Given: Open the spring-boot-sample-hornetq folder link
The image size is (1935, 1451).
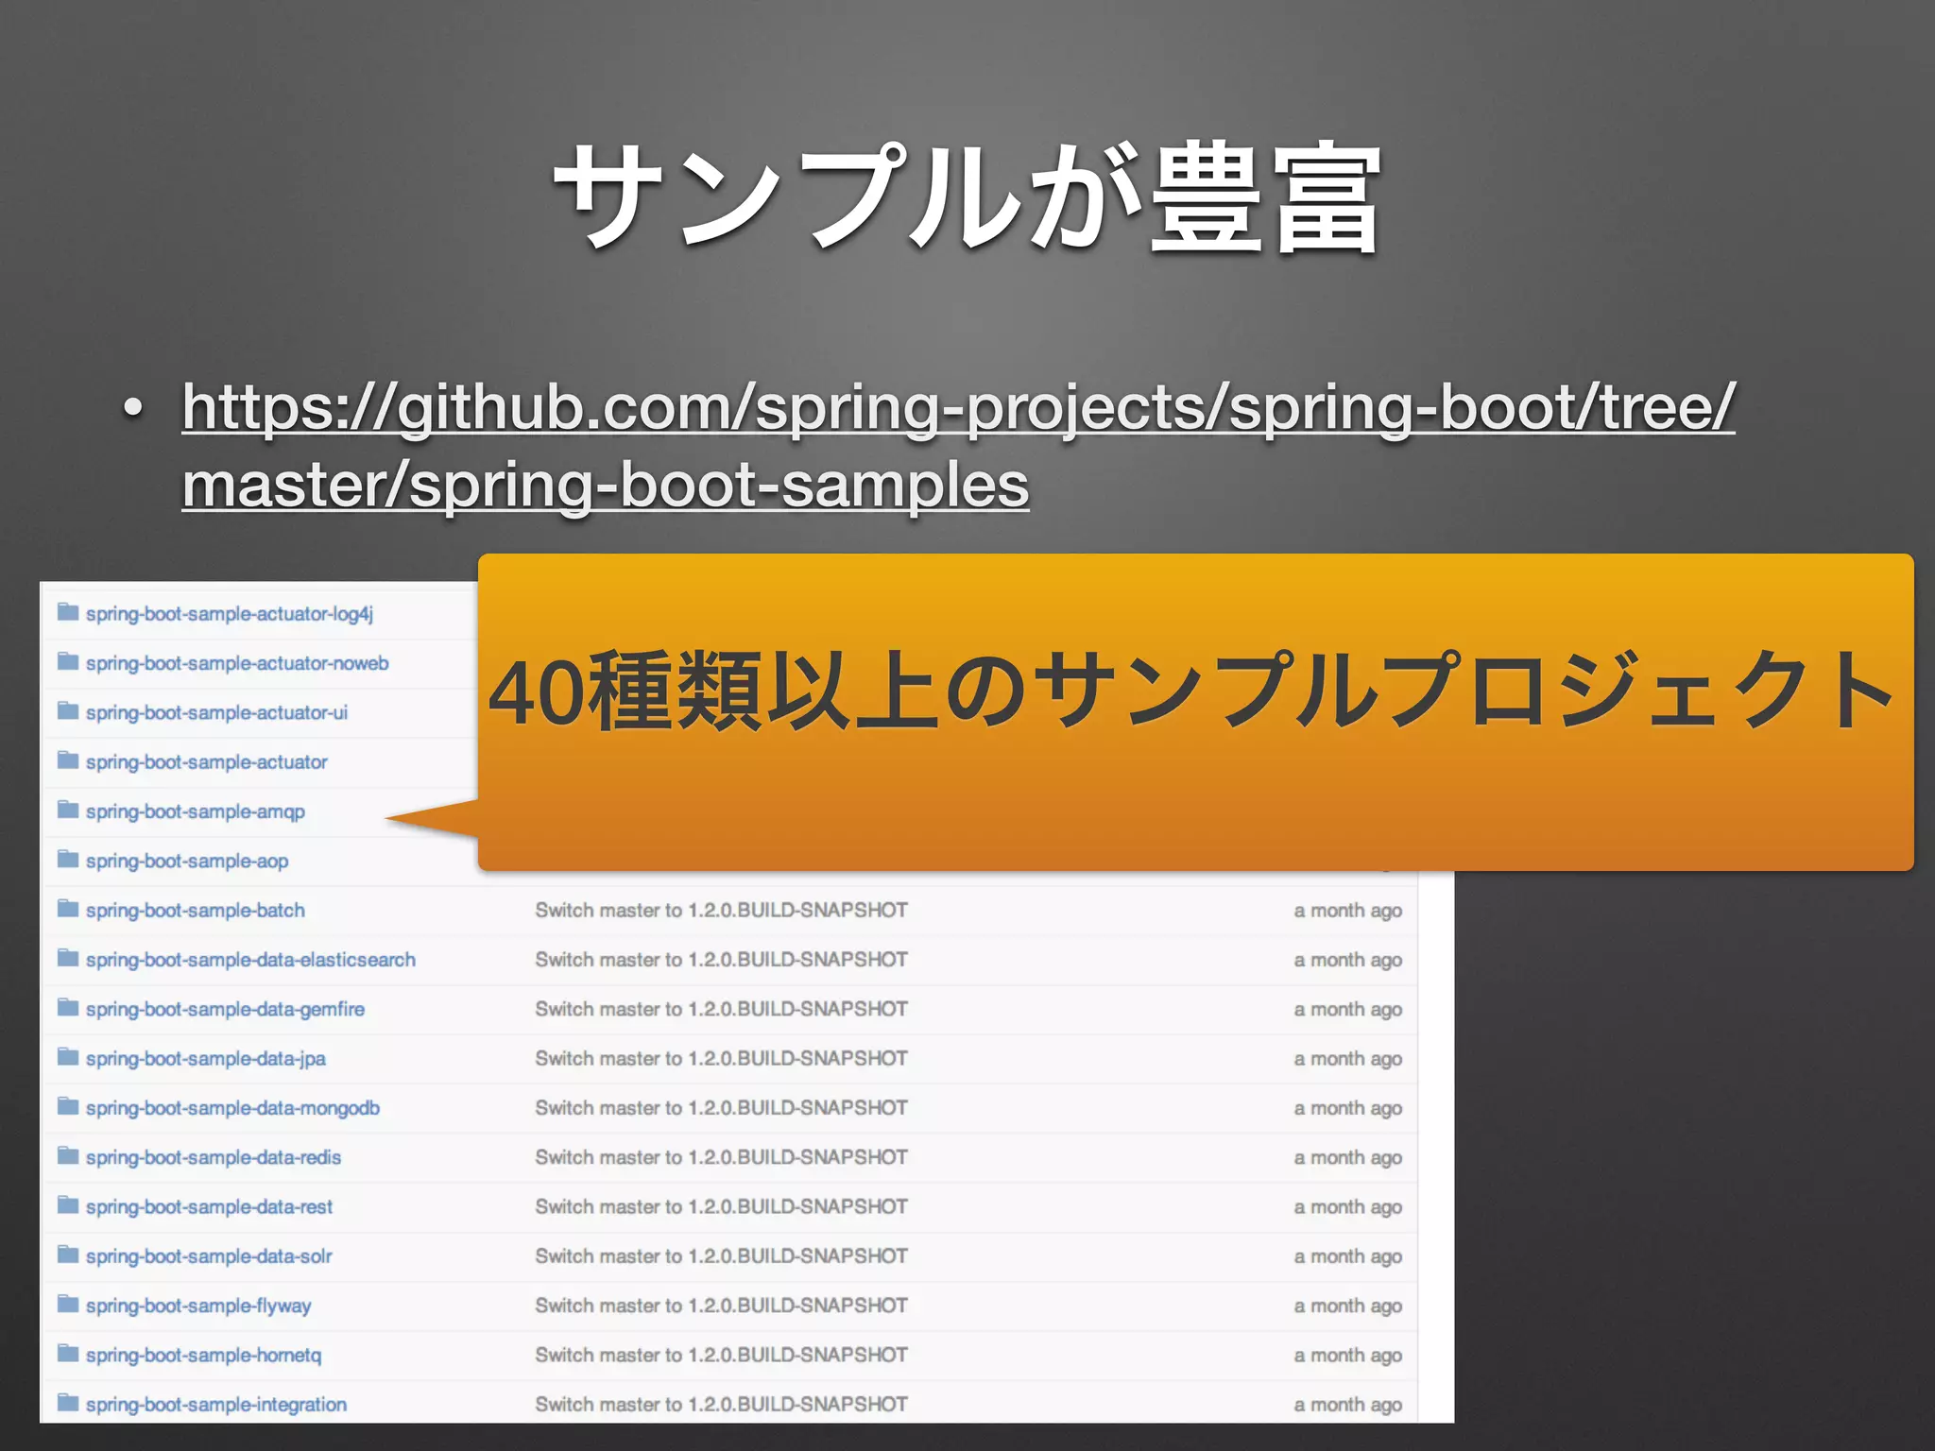Looking at the screenshot, I should coord(203,1355).
